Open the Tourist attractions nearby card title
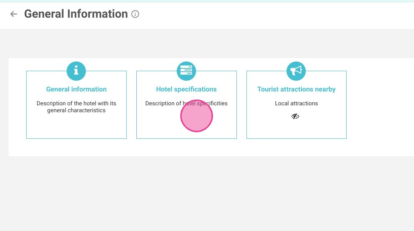The height and width of the screenshot is (231, 414). (x=296, y=89)
